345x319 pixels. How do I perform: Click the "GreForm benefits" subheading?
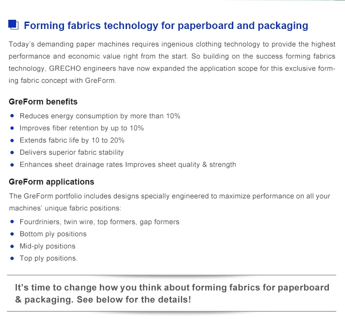click(43, 102)
